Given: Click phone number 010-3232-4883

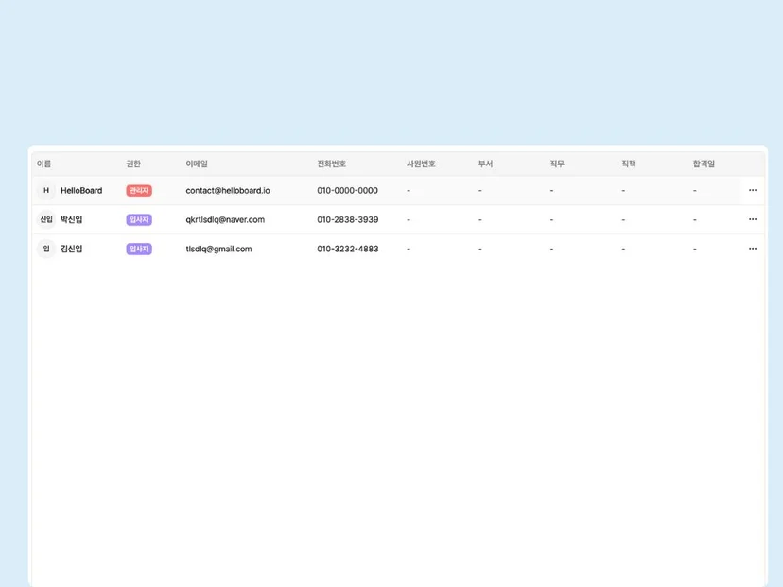Looking at the screenshot, I should [x=348, y=249].
